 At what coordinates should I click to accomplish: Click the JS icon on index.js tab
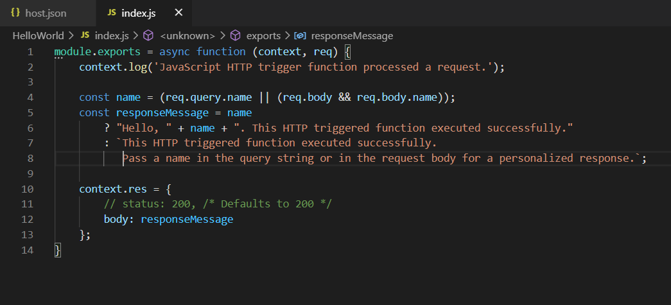click(112, 13)
